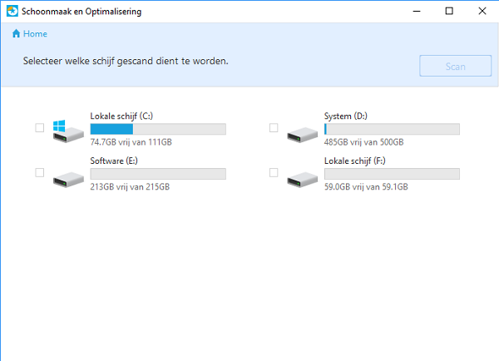The width and height of the screenshot is (499, 361).
Task: Click the F: drive capacity bar
Action: point(392,173)
